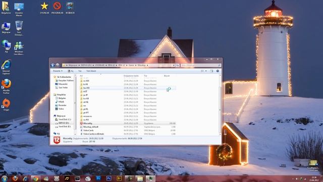This screenshot has width=323, height=182.
Task: Open Son Yerler in navigation pane
Action: pos(62,87)
